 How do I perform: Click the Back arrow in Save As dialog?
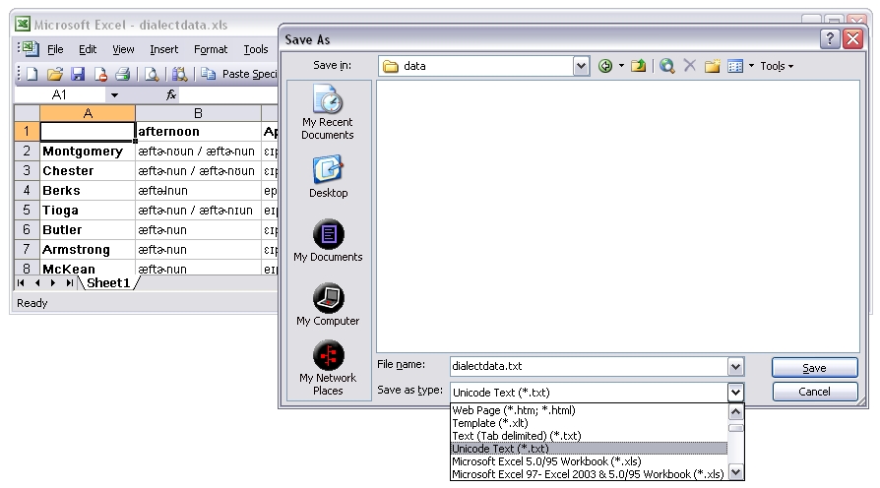coord(604,66)
